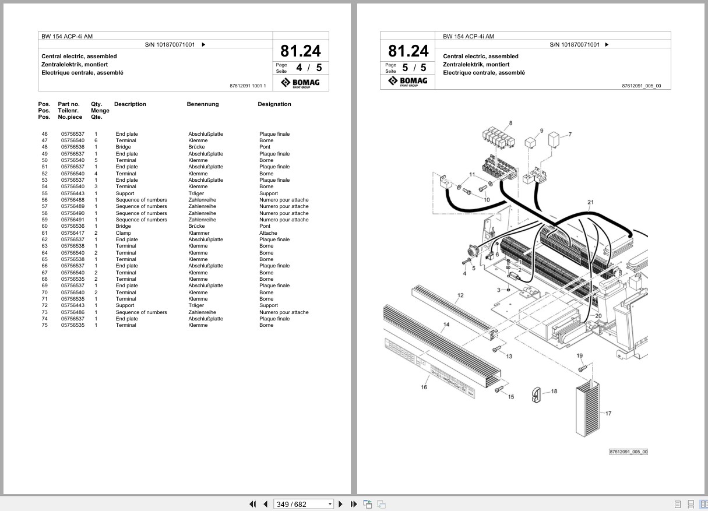The height and width of the screenshot is (511, 708).
Task: Click callout number 9 in the diagram
Action: click(x=541, y=131)
